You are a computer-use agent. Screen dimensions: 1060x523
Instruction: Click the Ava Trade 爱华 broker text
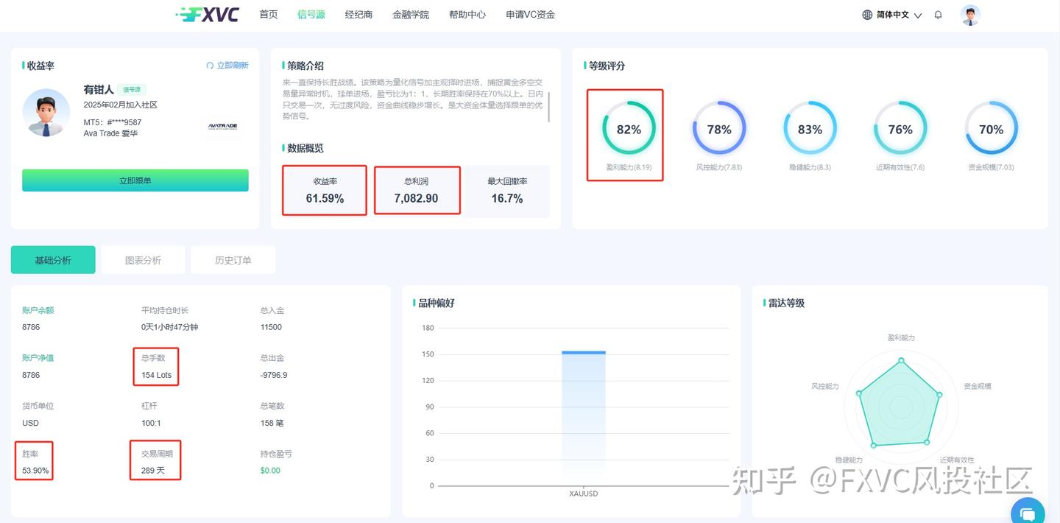(110, 133)
